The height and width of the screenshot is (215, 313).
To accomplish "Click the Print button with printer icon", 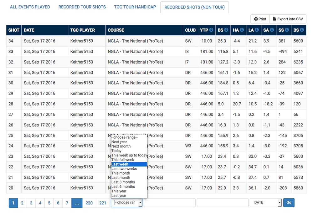I will [x=260, y=19].
